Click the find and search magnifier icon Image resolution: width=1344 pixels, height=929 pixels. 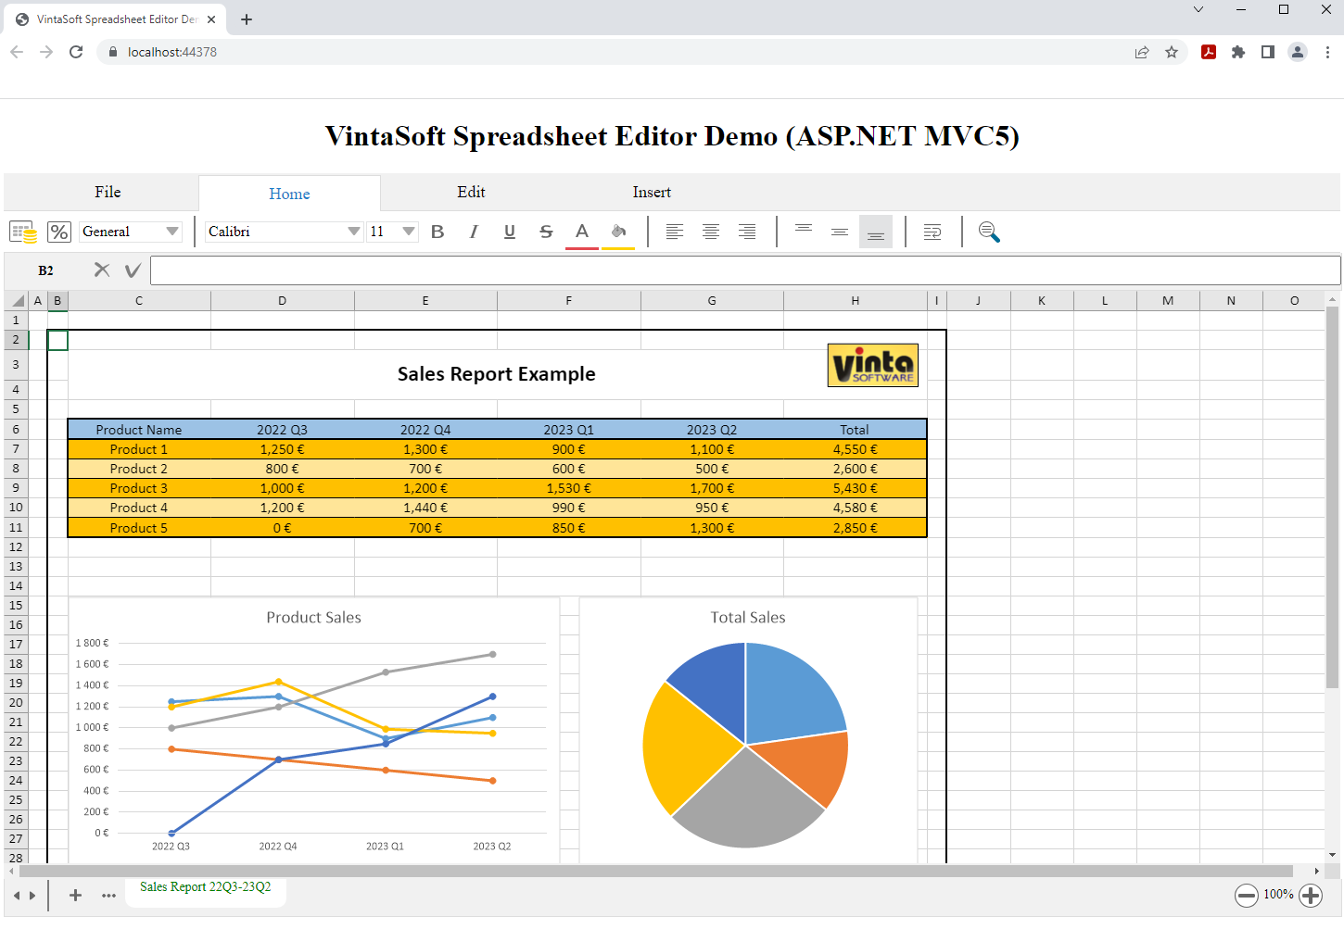[989, 232]
